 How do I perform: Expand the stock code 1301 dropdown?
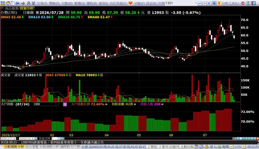point(196,3)
